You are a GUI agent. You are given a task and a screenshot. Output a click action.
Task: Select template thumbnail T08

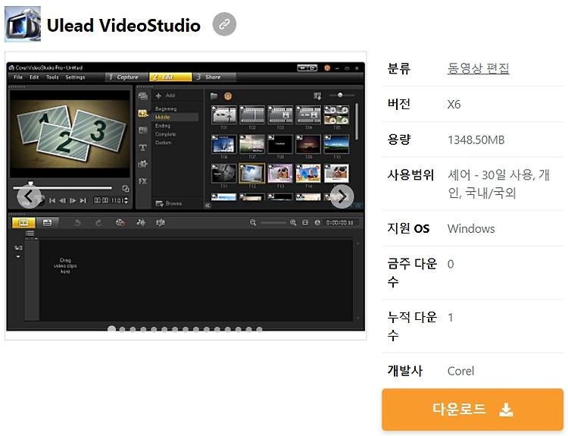pyautogui.click(x=280, y=144)
